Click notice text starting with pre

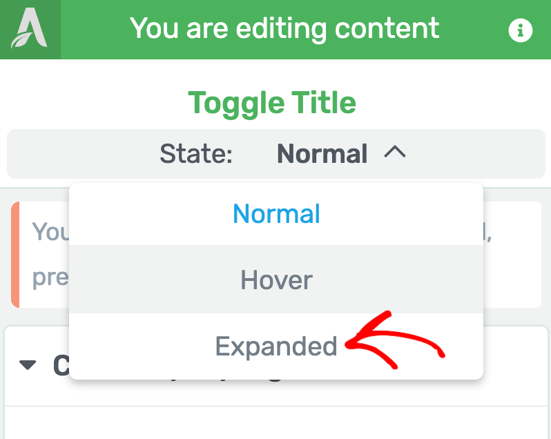tap(50, 278)
